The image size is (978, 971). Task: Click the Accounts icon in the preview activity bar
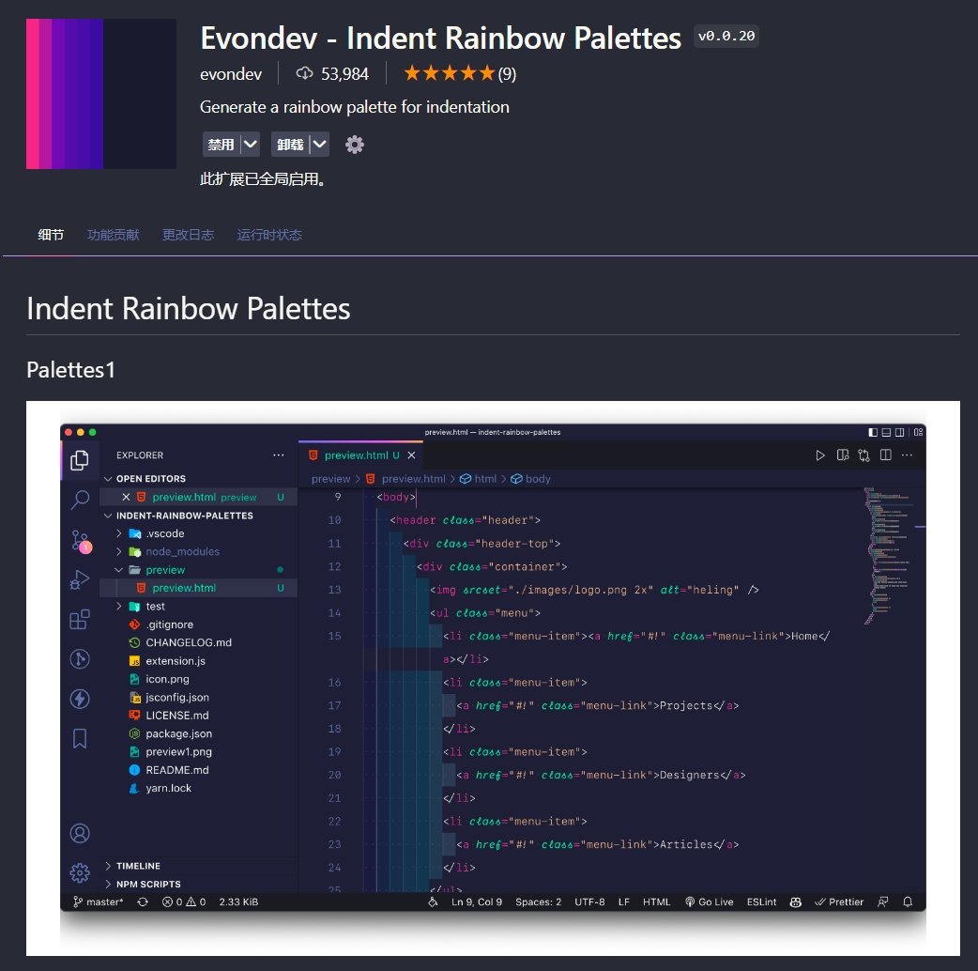81,833
